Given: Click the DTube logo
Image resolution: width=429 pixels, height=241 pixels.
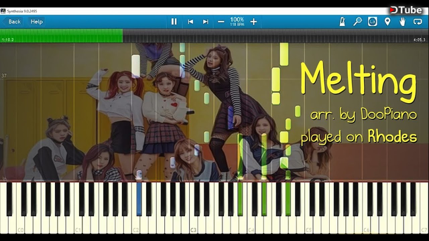Looking at the screenshot, I should (x=406, y=10).
